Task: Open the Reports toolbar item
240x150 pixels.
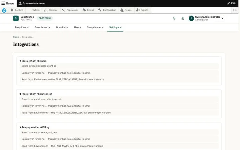Action: [x=142, y=10]
